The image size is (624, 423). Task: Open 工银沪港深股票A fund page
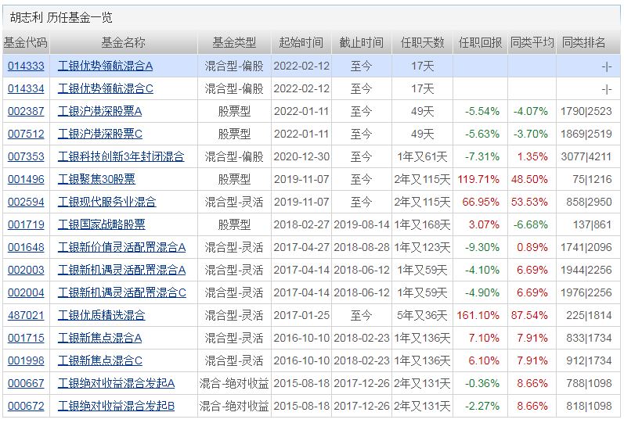(100, 112)
